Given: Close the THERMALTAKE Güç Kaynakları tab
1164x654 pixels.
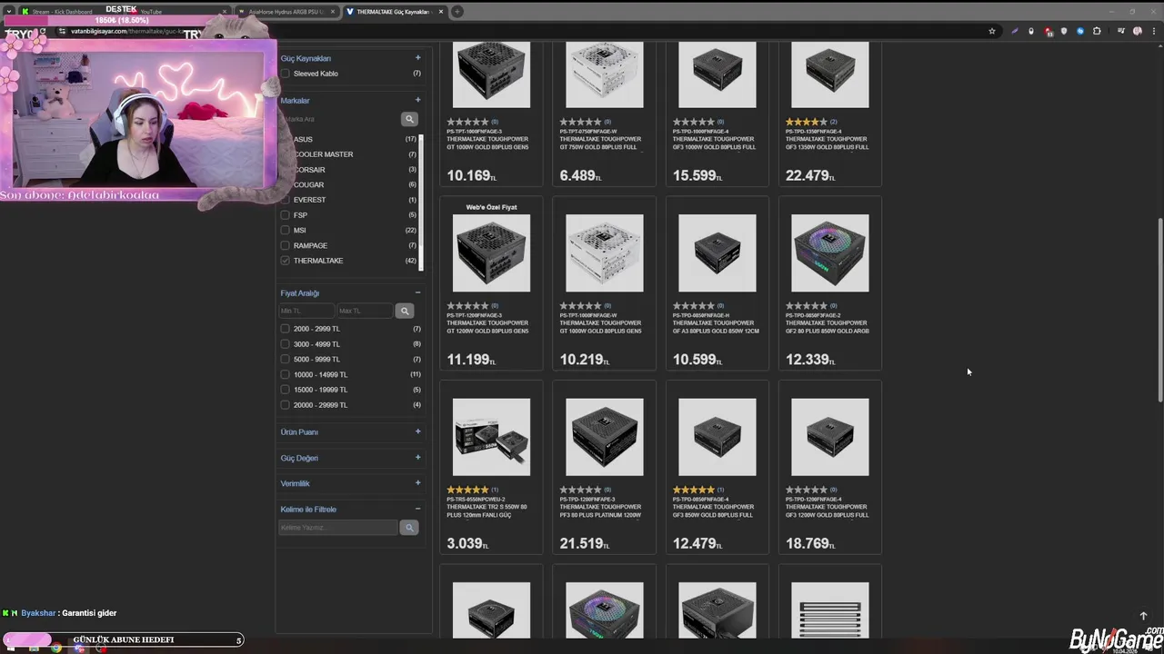Looking at the screenshot, I should tap(441, 12).
